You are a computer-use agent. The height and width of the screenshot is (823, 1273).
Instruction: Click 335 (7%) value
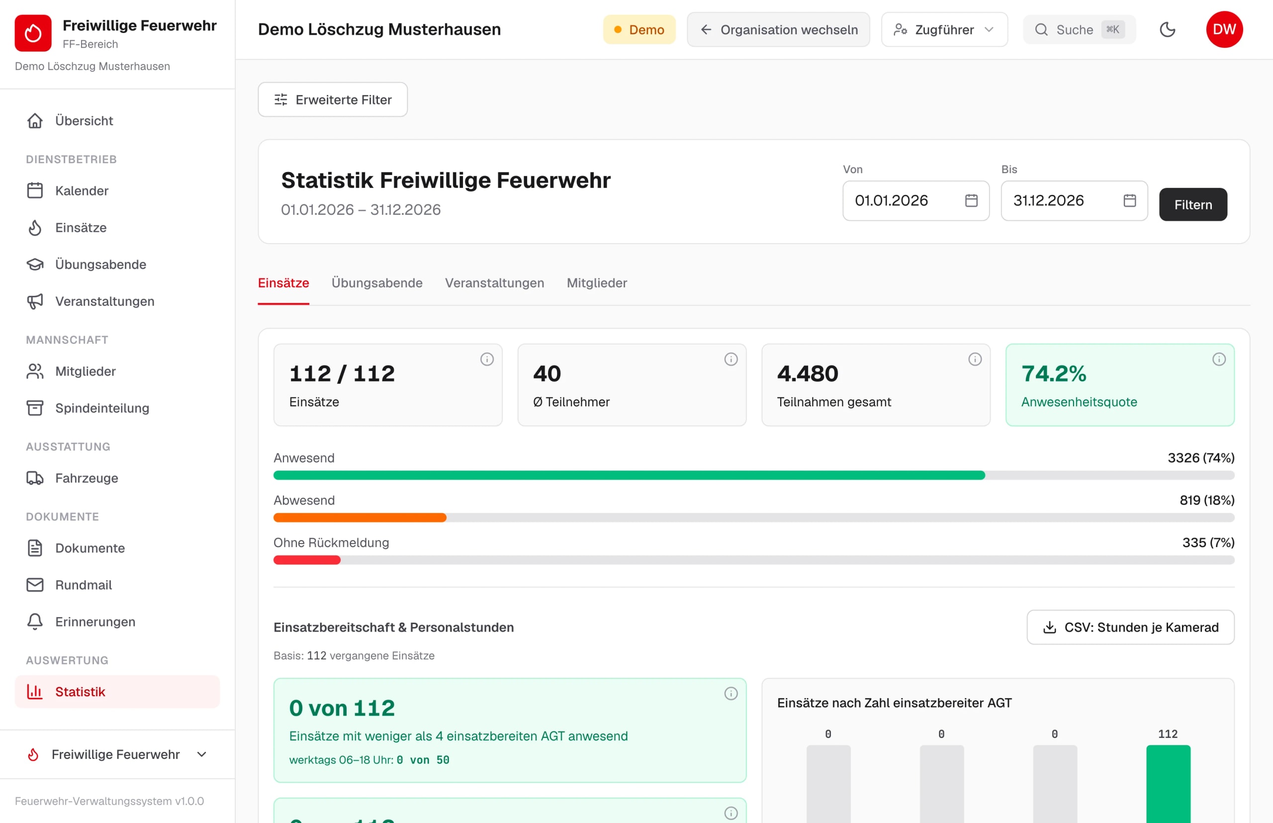coord(1208,543)
